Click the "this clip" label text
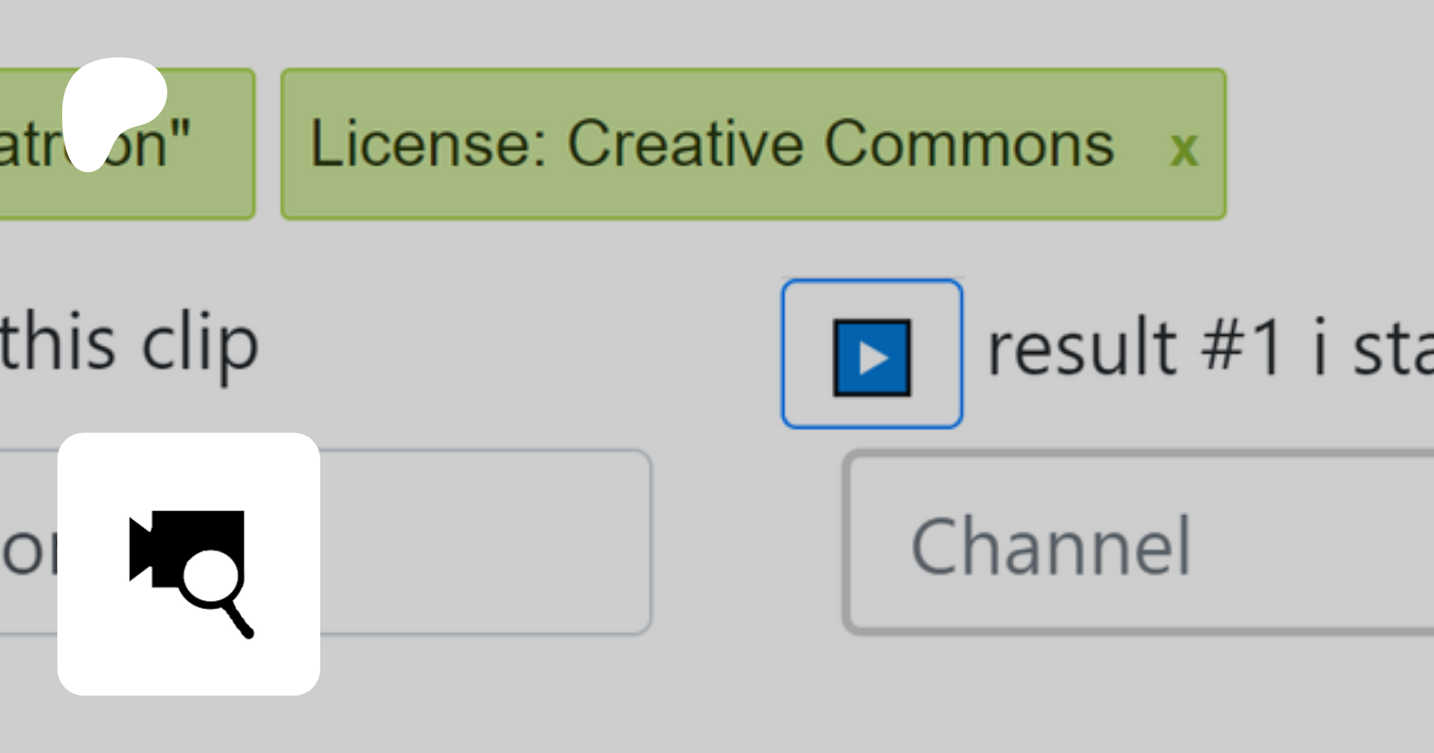Viewport: 1434px width, 753px height. [130, 345]
